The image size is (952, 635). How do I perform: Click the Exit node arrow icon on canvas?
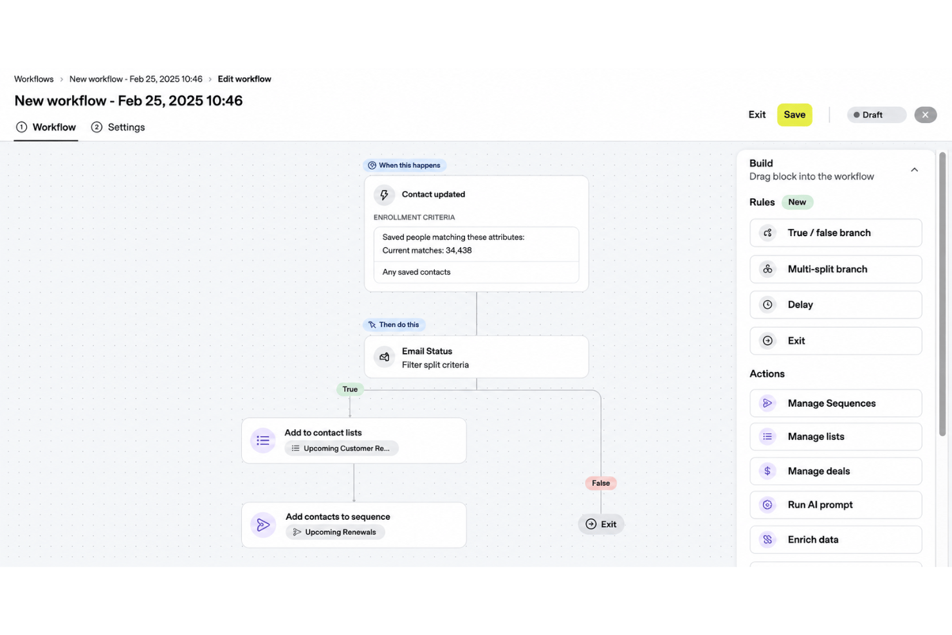[x=590, y=524]
